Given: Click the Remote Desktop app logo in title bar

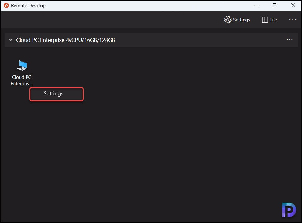Looking at the screenshot, I should [6, 5].
